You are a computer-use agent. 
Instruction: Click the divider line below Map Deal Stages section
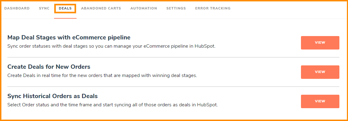[x=173, y=57]
